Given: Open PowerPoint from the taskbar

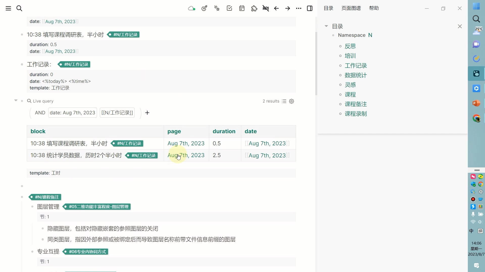Looking at the screenshot, I should coord(476,103).
